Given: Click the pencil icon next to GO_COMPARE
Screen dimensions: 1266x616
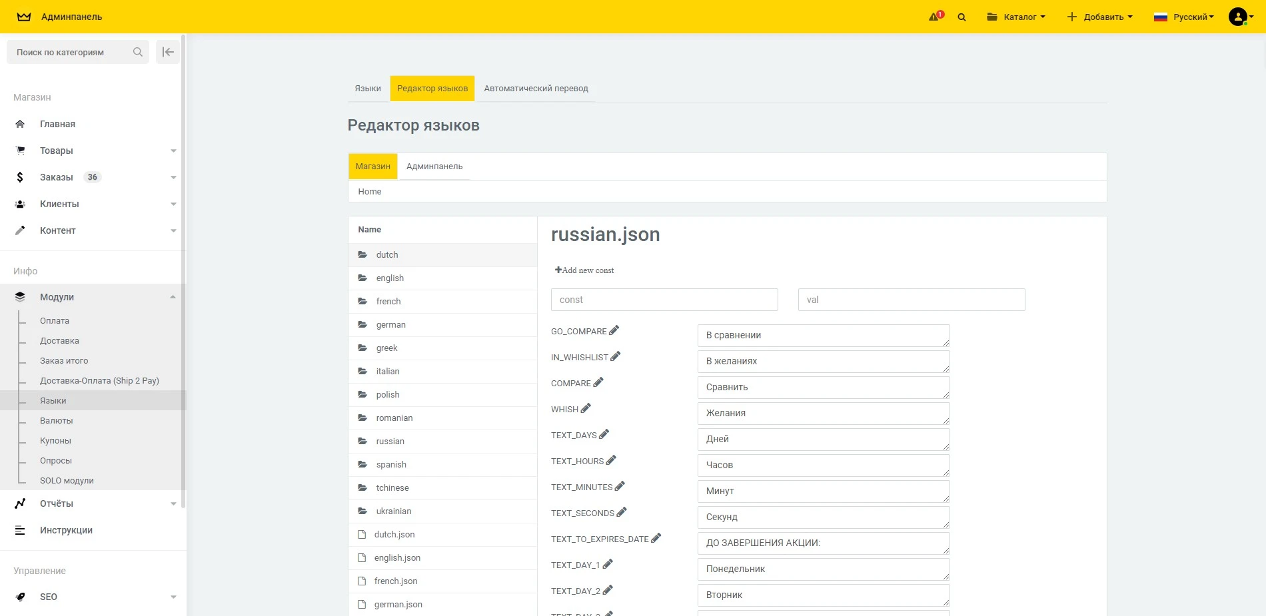Looking at the screenshot, I should (x=614, y=330).
